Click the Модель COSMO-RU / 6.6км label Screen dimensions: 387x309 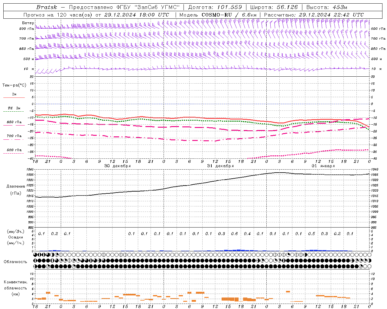pos(218,15)
